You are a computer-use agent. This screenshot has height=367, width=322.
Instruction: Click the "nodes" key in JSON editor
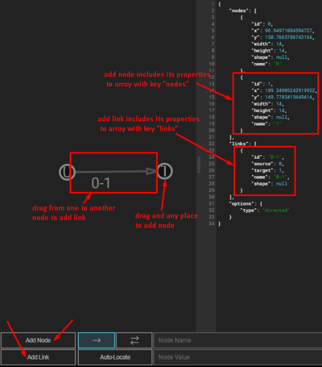click(x=239, y=11)
